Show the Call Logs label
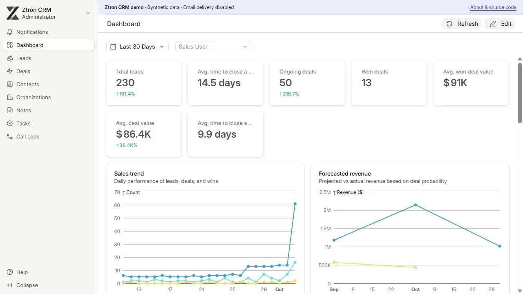This screenshot has height=294, width=523. [28, 136]
